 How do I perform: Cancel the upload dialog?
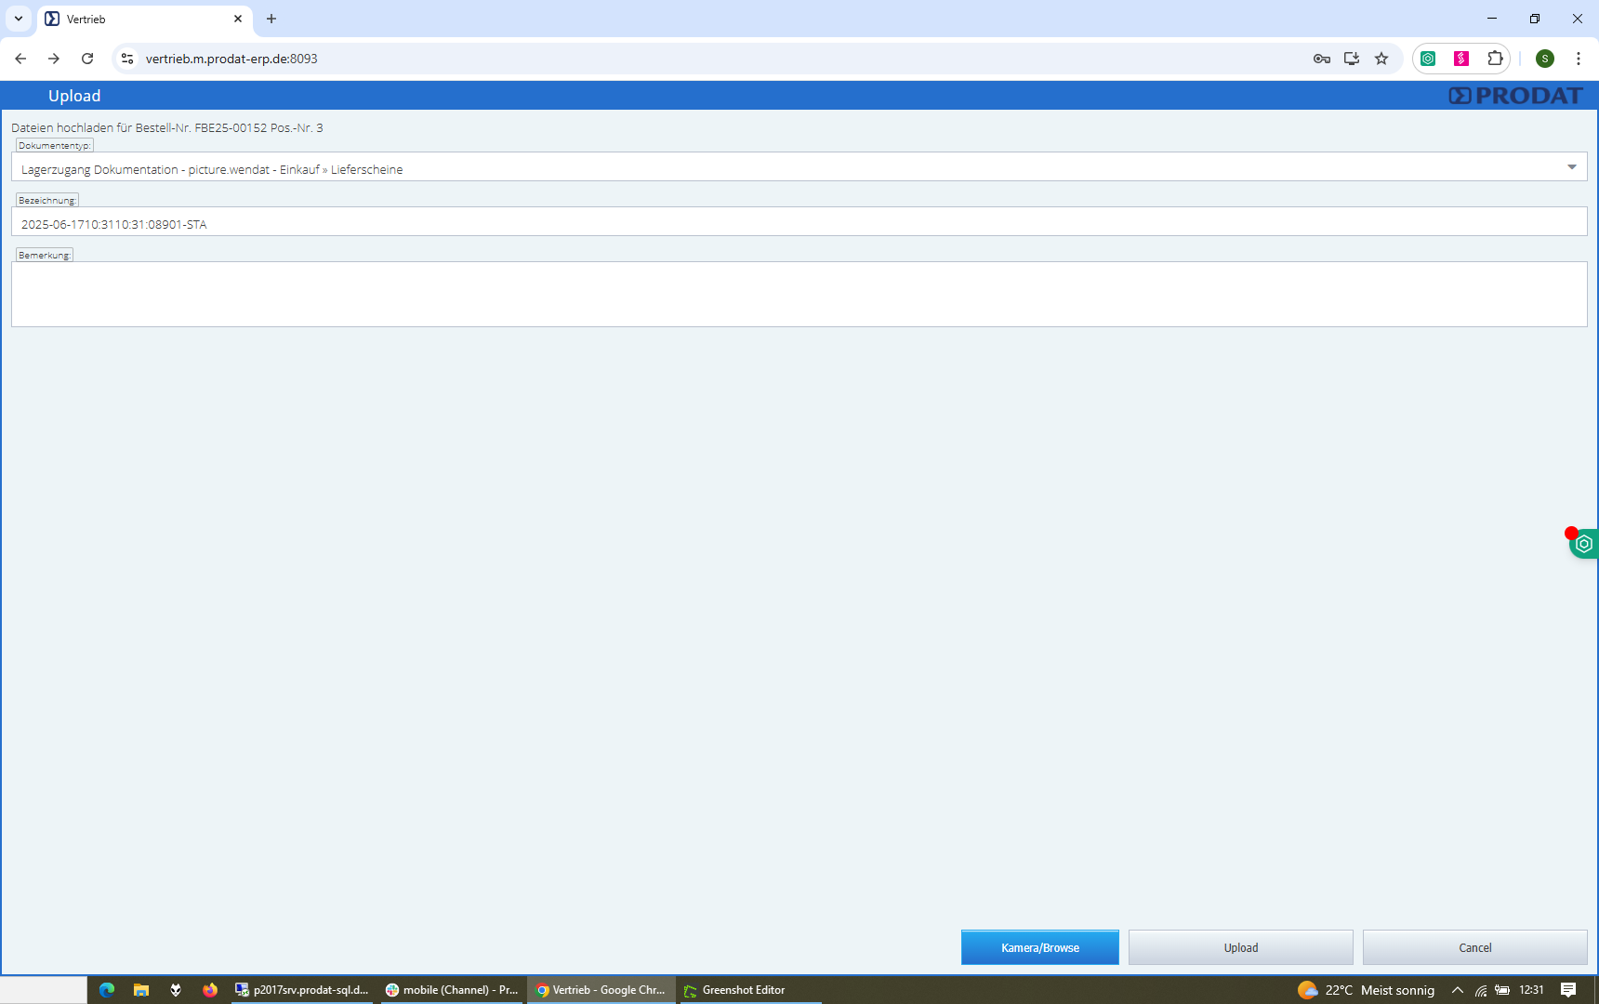1474,947
